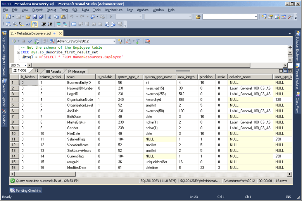Image resolution: width=302 pixels, height=201 pixels.
Task: Open the Toolbox hammer-and-wrench icon
Action: pos(290,17)
